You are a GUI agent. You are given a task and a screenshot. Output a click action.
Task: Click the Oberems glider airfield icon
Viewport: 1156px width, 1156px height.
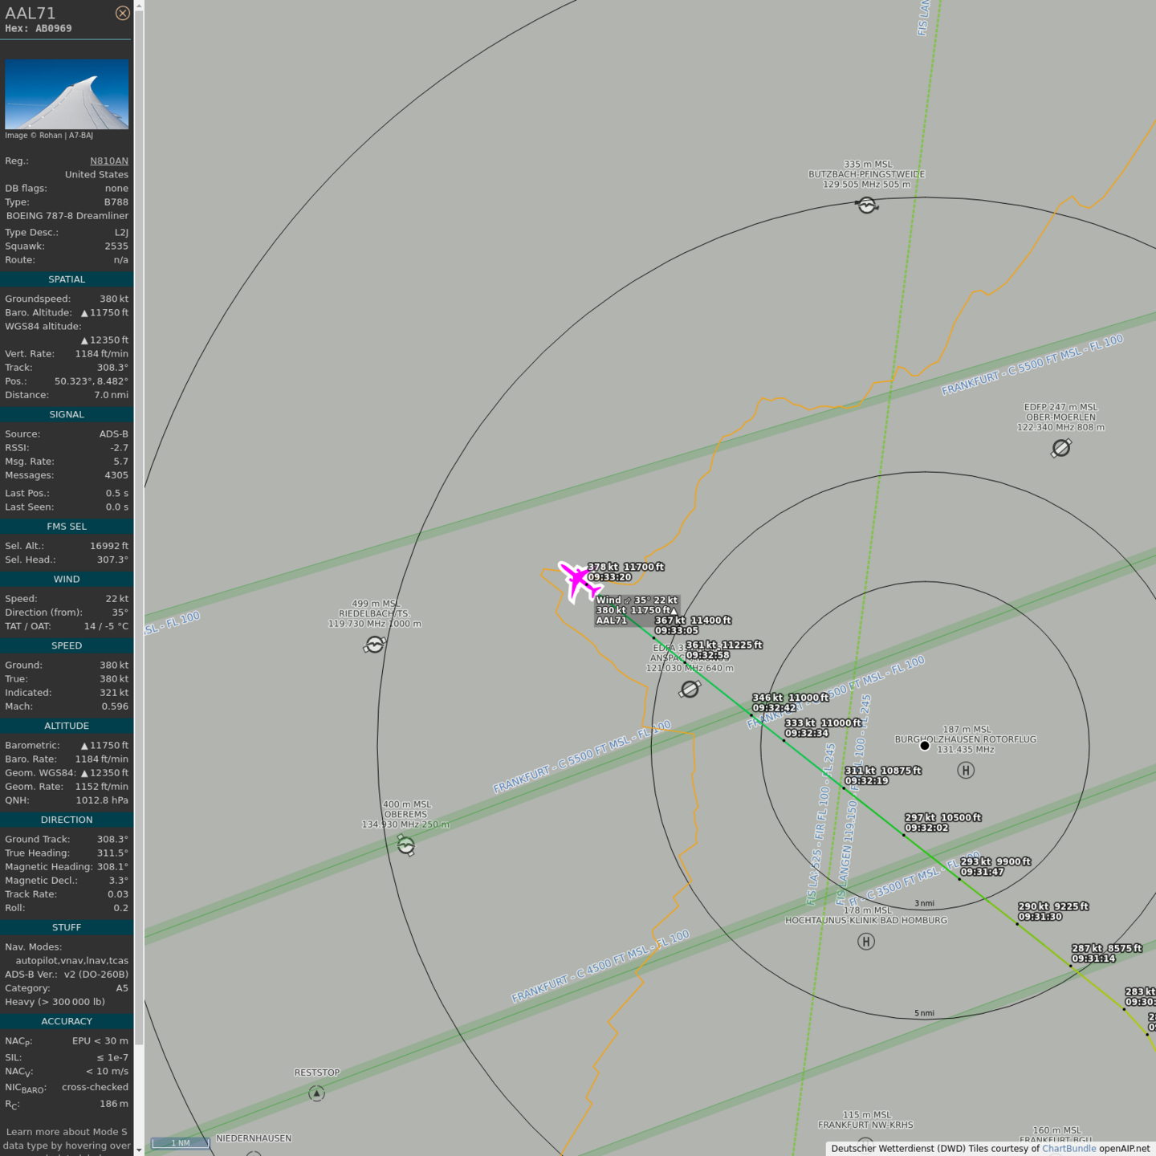(x=406, y=845)
